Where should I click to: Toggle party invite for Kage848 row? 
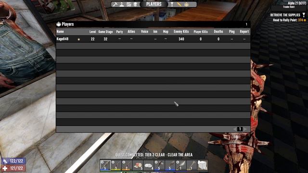(x=119, y=39)
